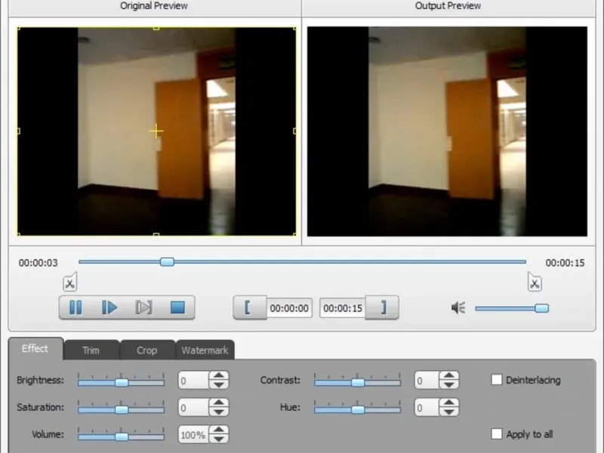Click the right scissors trim marker
The width and height of the screenshot is (604, 453).
coord(535,282)
